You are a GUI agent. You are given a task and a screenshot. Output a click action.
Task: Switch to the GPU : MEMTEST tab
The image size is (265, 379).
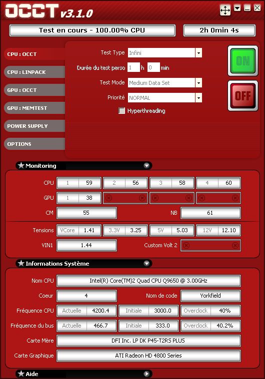(x=34, y=108)
